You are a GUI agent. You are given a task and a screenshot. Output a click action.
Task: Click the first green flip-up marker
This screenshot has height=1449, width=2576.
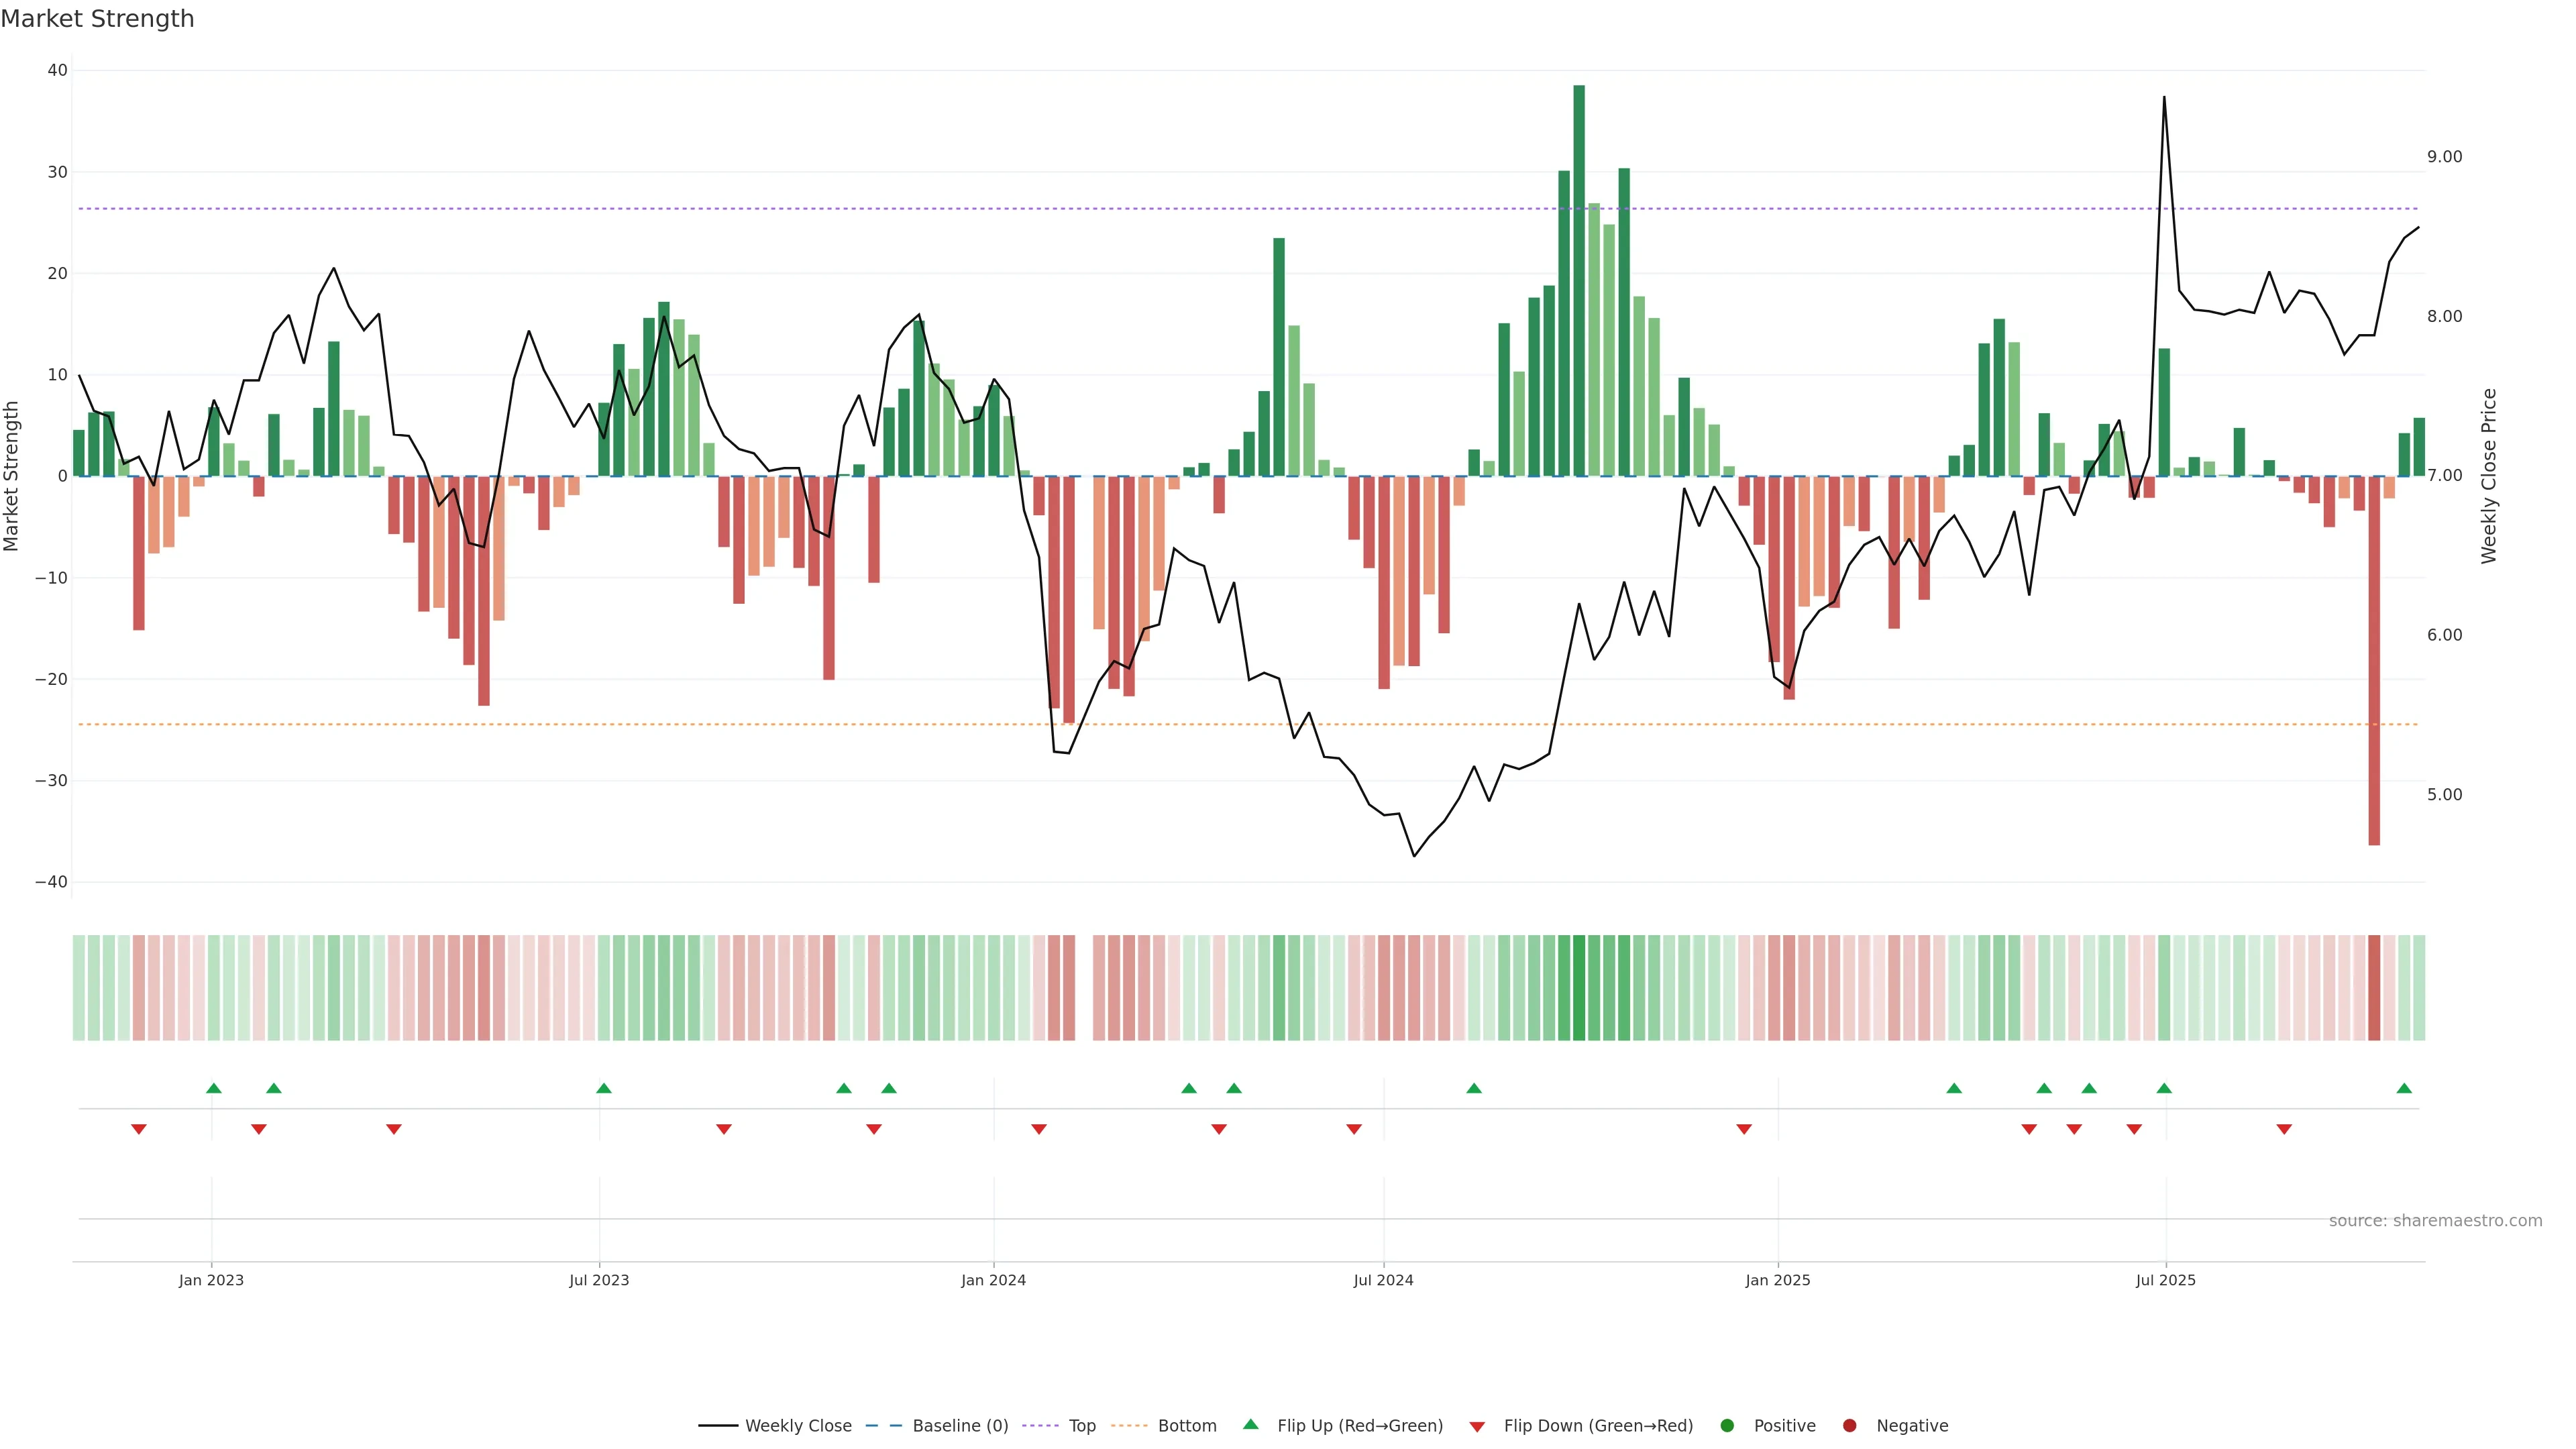[x=213, y=1088]
